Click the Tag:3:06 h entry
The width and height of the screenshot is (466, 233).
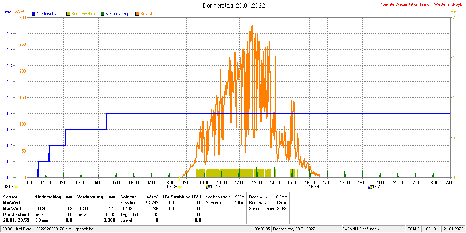click(x=130, y=214)
